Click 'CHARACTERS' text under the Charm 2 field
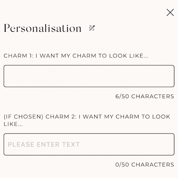 (x=152, y=164)
